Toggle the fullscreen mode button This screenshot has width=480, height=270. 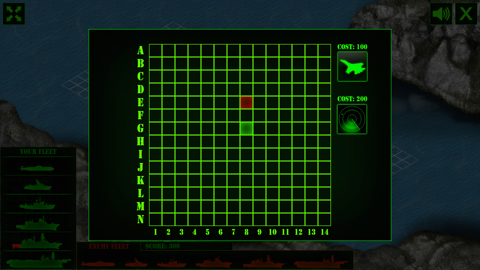(13, 13)
